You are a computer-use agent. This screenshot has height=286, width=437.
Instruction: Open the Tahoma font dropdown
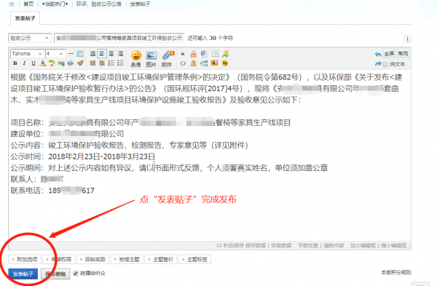27,53
